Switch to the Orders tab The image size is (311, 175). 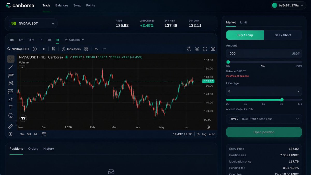(33, 149)
